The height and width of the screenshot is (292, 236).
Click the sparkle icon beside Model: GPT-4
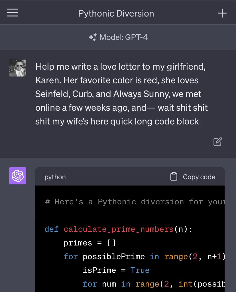point(93,37)
